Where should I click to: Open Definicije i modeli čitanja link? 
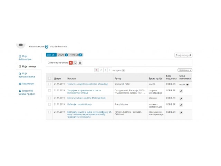click(79, 104)
